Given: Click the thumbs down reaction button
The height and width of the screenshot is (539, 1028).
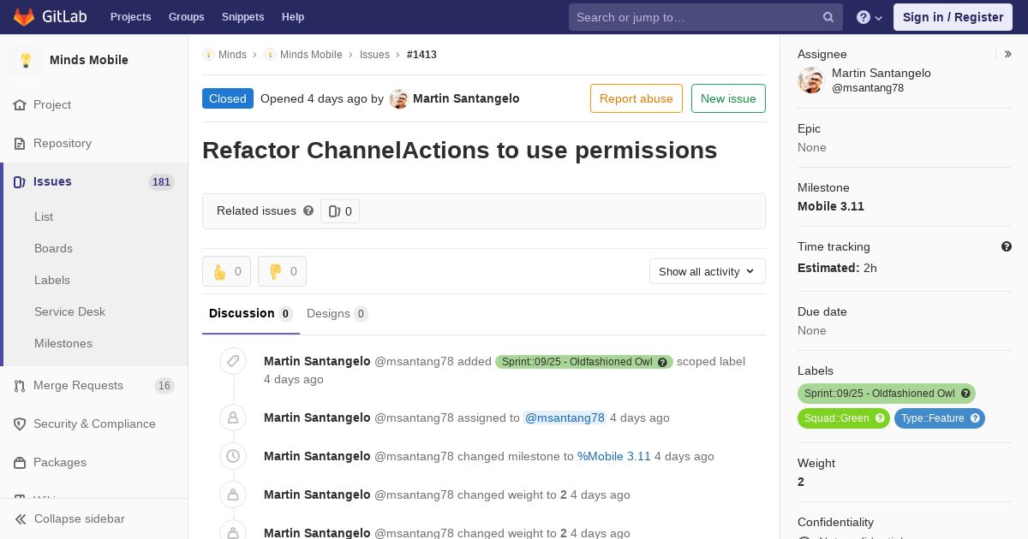Looking at the screenshot, I should coord(282,271).
